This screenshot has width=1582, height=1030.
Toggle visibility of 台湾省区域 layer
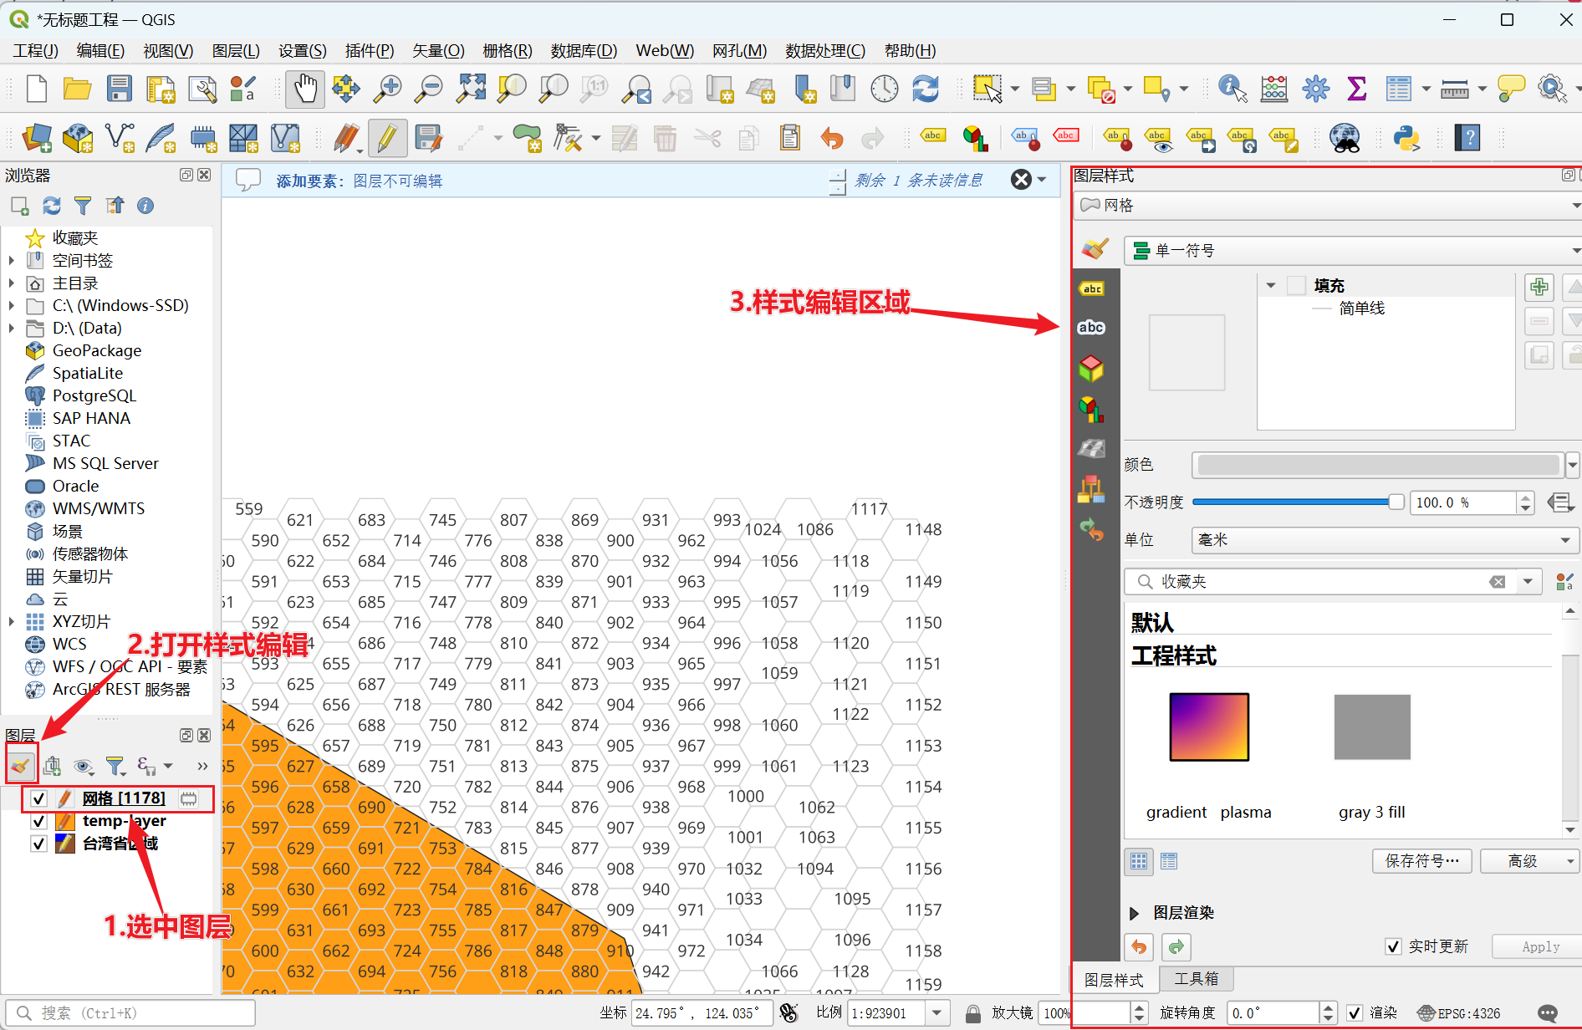(x=38, y=844)
